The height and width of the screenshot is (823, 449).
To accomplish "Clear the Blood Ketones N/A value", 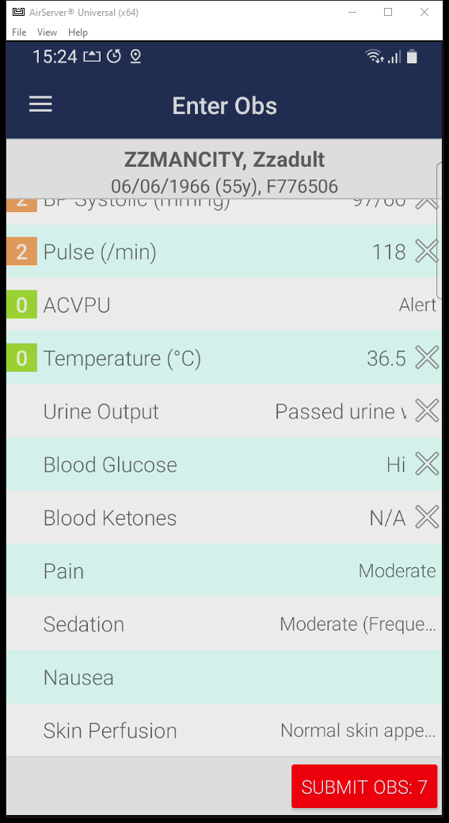I will coord(427,518).
